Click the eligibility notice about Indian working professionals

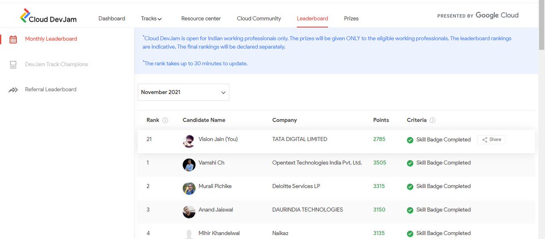pyautogui.click(x=327, y=43)
